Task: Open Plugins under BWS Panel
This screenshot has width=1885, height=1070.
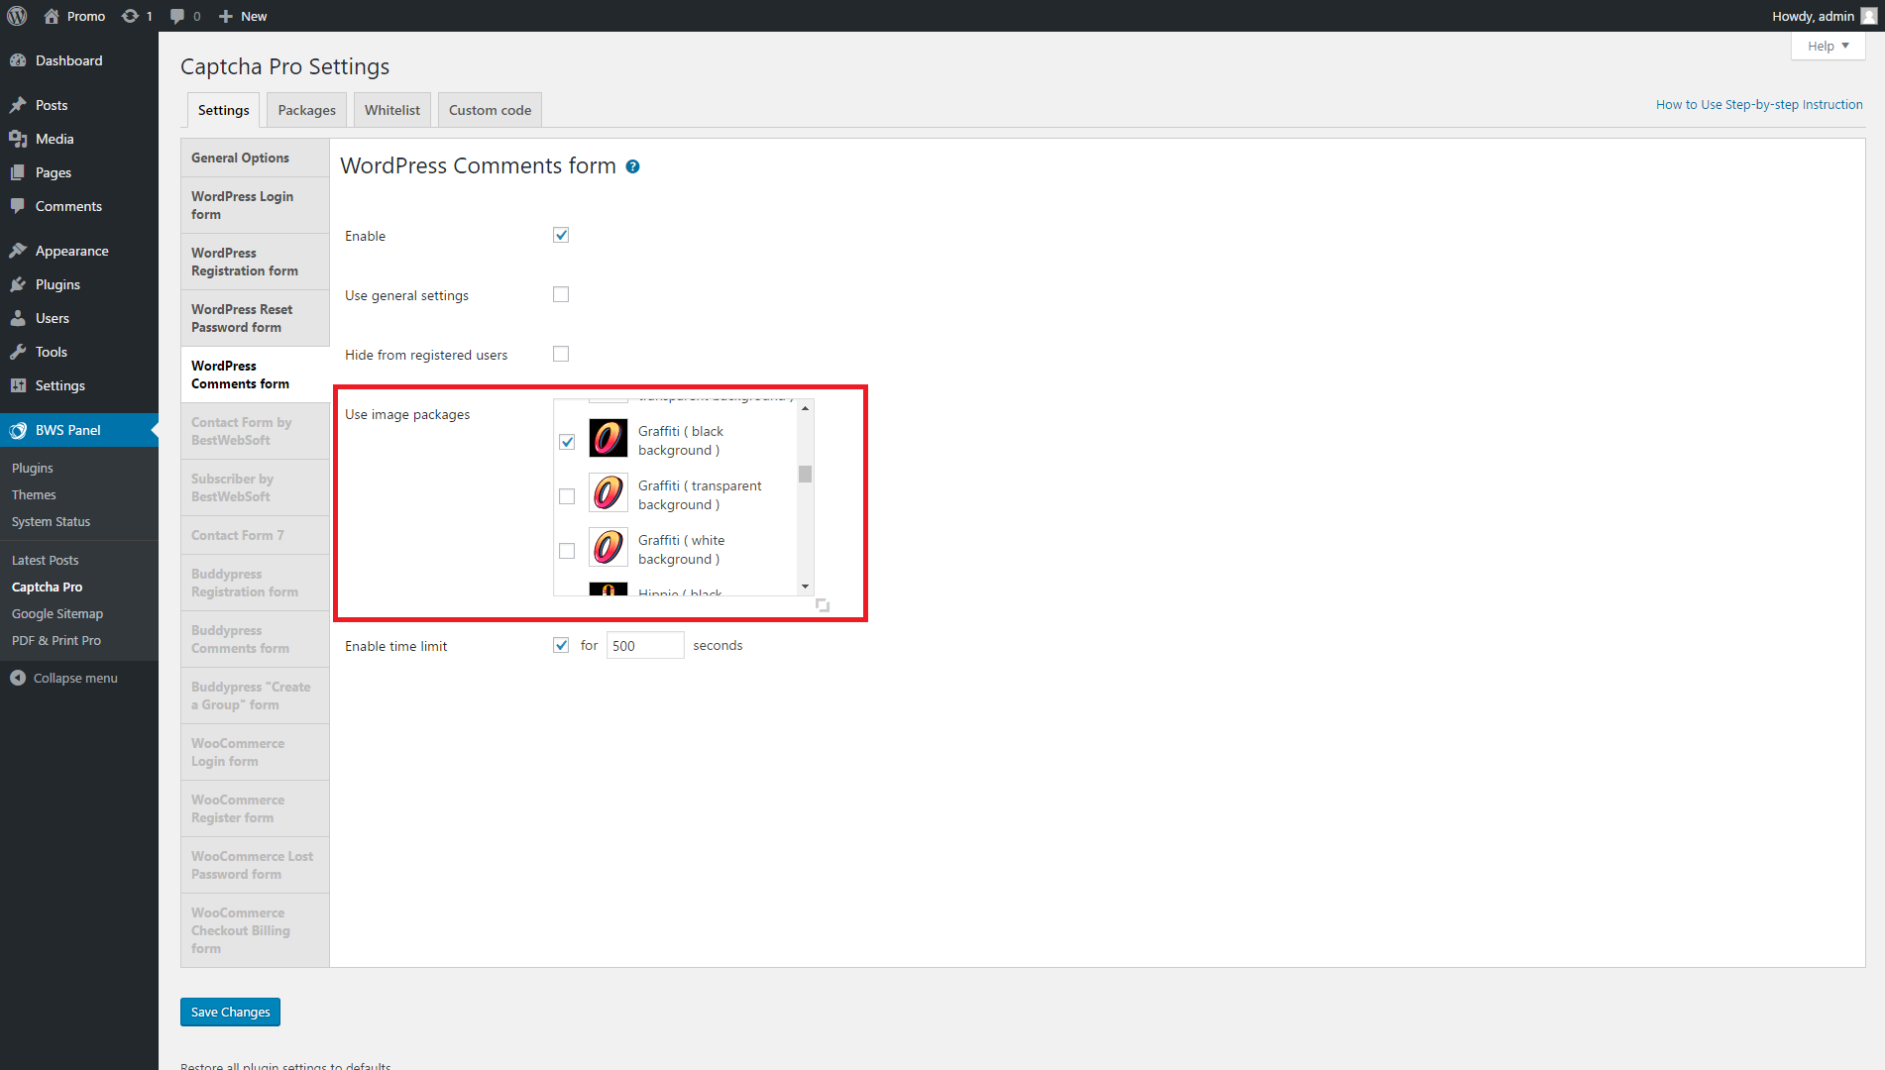Action: pyautogui.click(x=33, y=468)
